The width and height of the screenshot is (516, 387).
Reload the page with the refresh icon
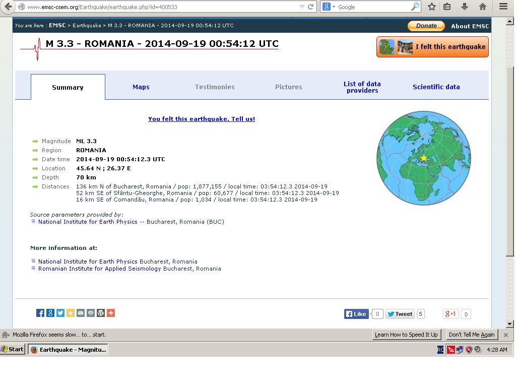coord(311,7)
